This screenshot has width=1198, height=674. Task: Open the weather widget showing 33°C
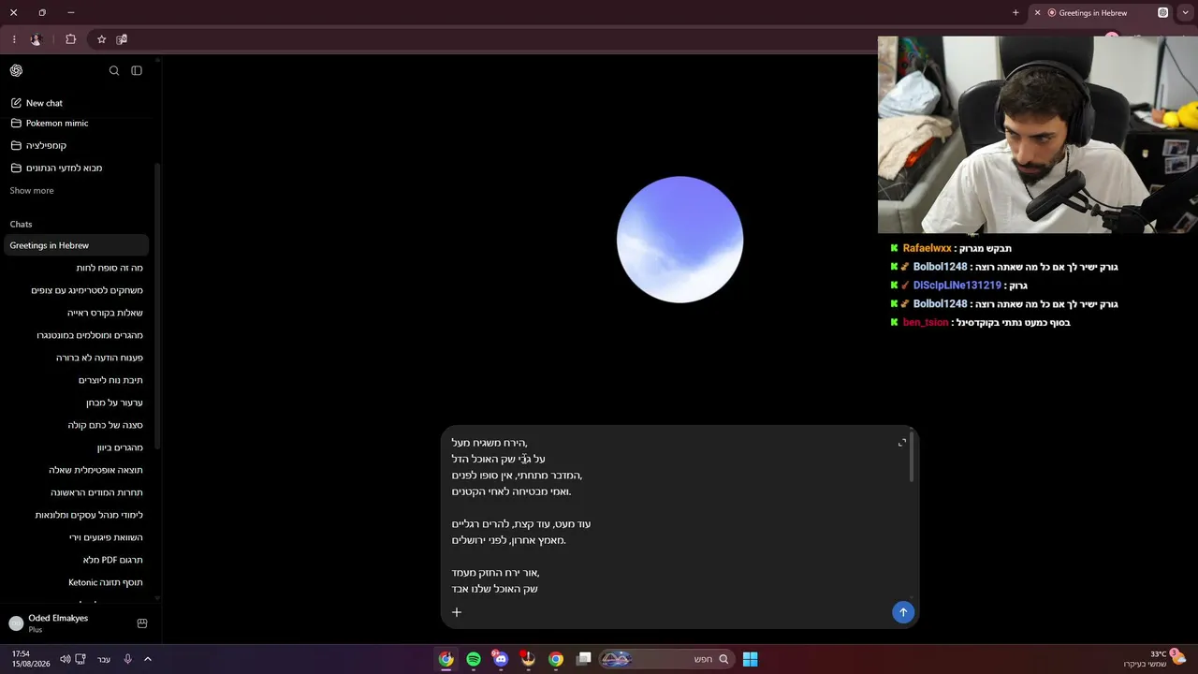(1153, 659)
